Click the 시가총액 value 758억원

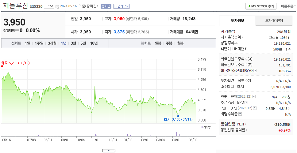284,32
